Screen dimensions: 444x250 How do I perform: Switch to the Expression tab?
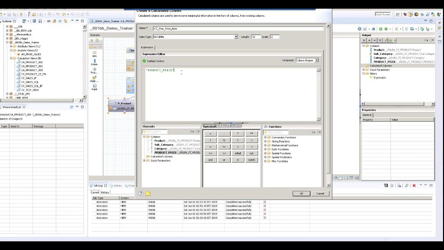point(147,47)
